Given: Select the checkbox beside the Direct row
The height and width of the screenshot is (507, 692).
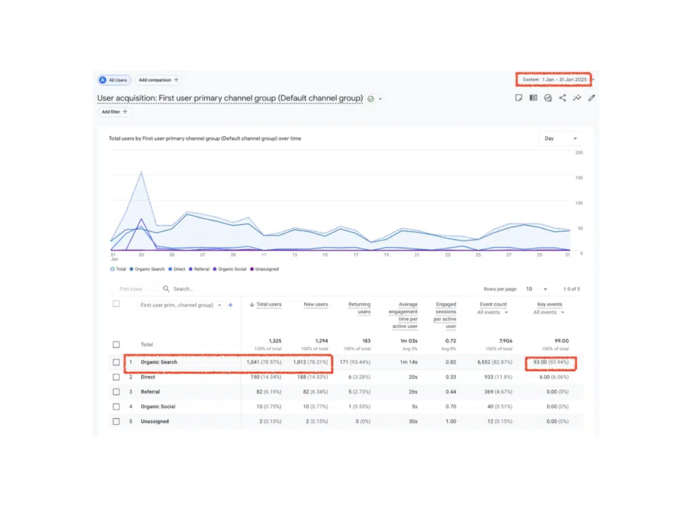Looking at the screenshot, I should point(116,377).
